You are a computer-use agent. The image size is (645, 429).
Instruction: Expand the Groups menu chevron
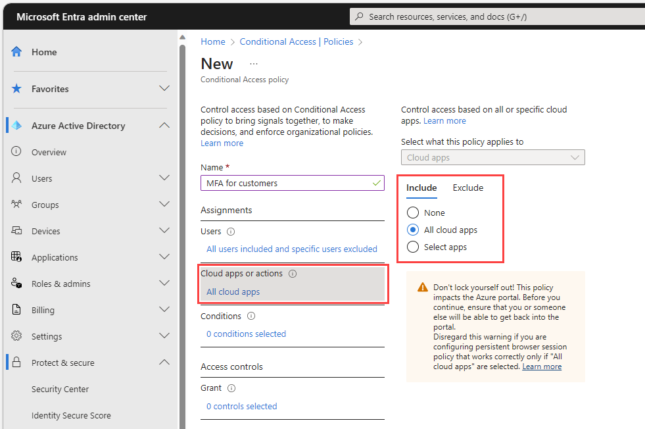coord(164,204)
